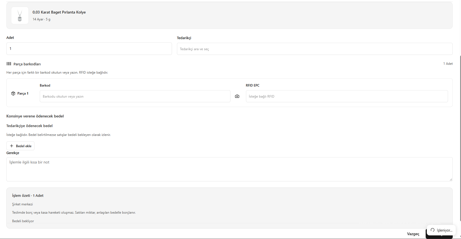The image size is (461, 239).
Task: Click the page's vertical scrollbar
Action: click(460, 138)
